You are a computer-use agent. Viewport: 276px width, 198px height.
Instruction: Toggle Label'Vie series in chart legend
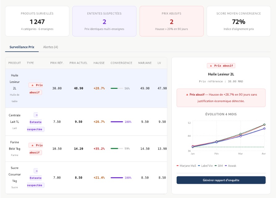tap(205, 166)
